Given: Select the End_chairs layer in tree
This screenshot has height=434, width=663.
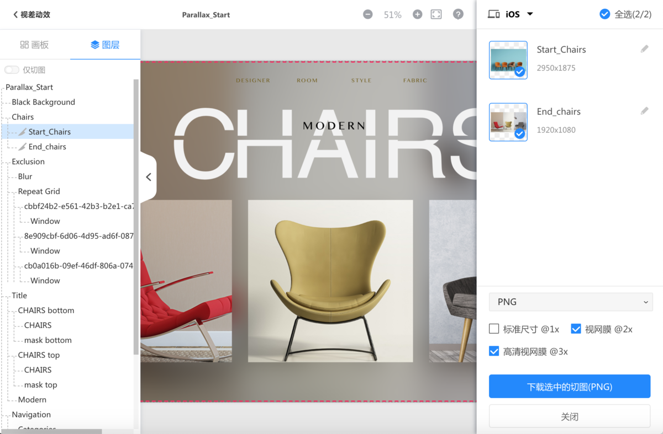Looking at the screenshot, I should [x=47, y=147].
